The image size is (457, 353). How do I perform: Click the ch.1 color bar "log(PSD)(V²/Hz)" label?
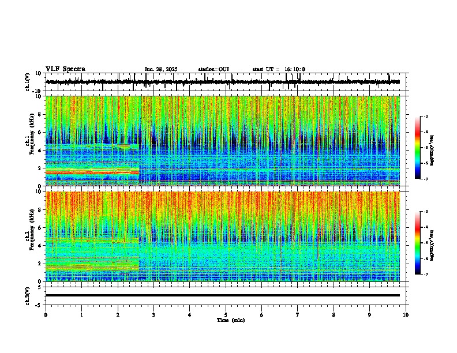(432, 150)
